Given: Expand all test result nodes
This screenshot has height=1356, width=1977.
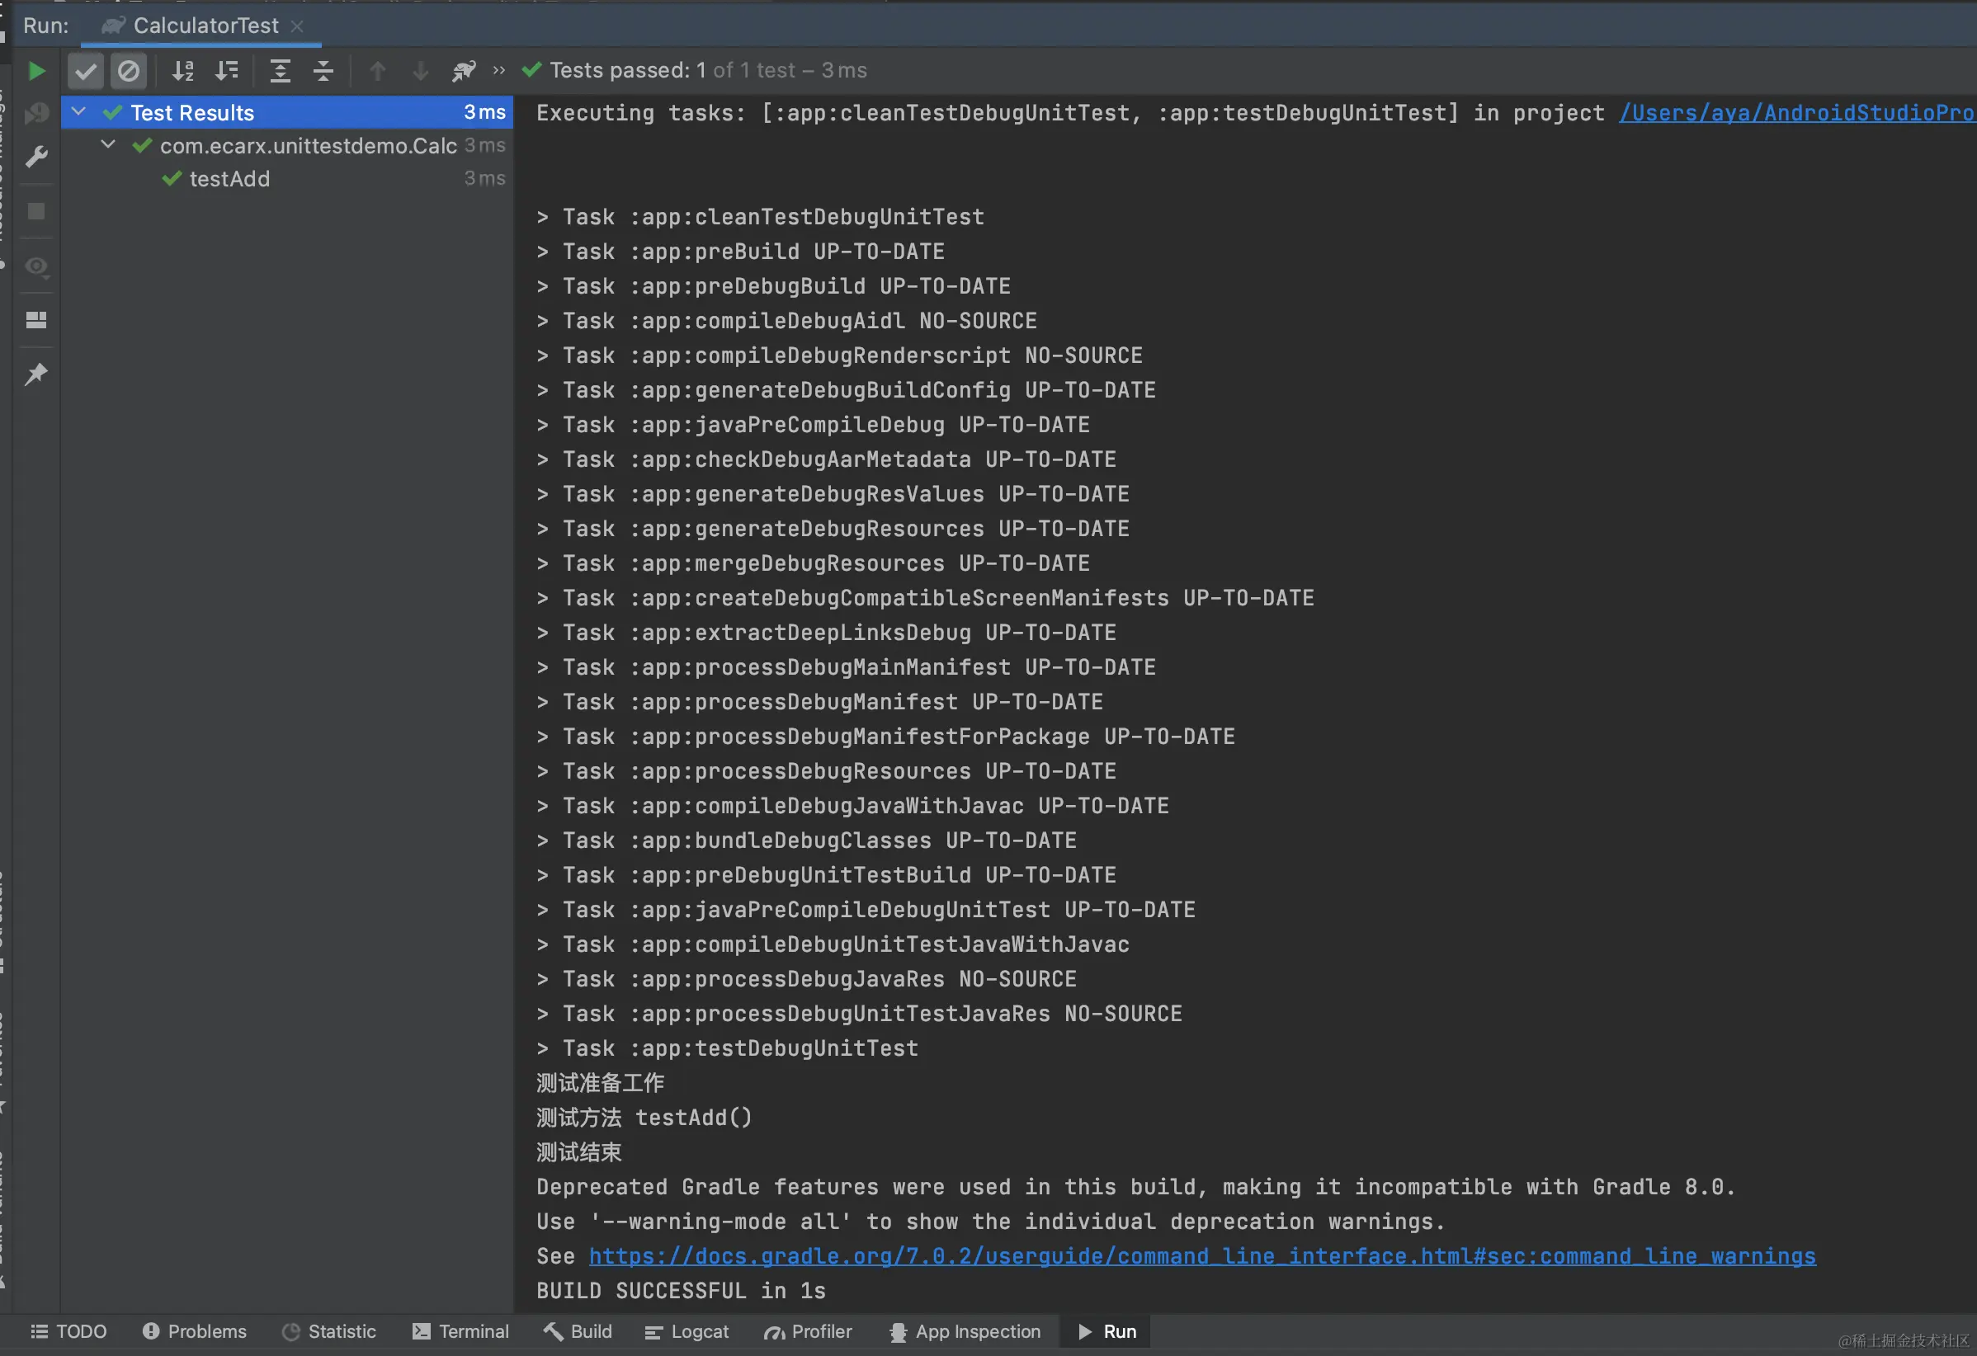Looking at the screenshot, I should [x=280, y=71].
